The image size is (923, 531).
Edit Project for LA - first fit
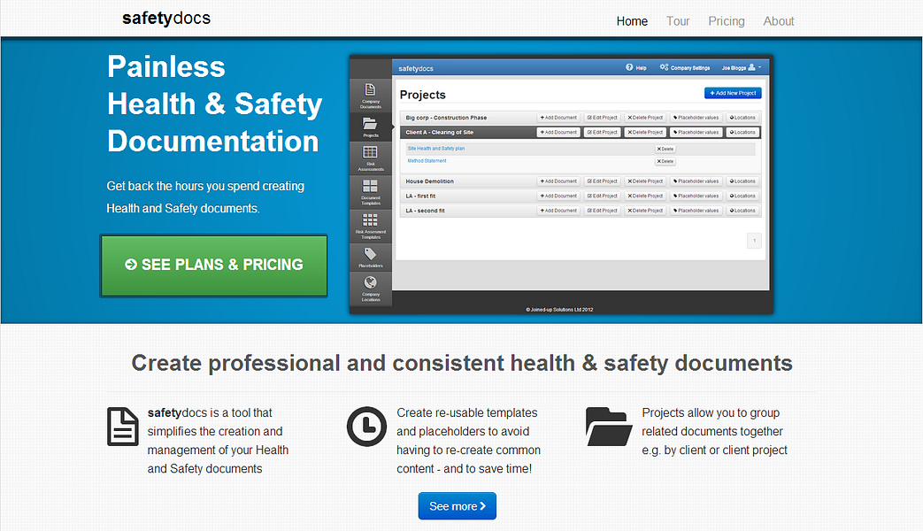[x=602, y=196]
